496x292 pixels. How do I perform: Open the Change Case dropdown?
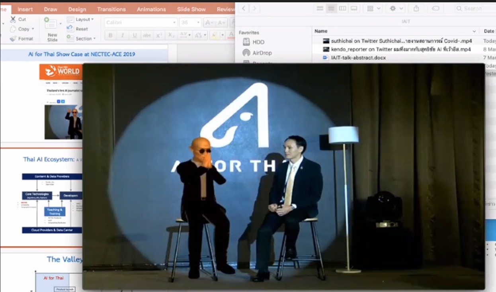pyautogui.click(x=201, y=35)
